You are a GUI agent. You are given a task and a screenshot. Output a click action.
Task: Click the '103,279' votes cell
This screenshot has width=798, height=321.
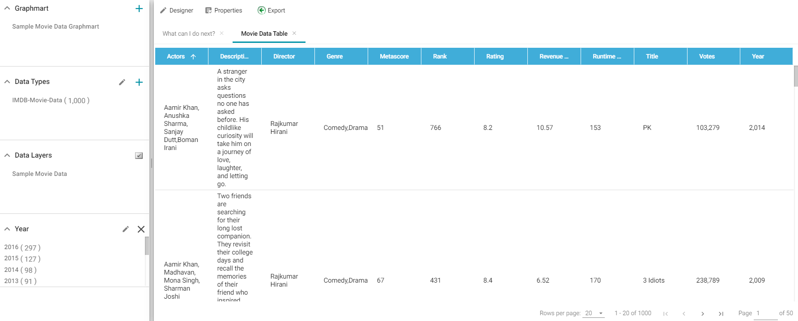click(x=708, y=128)
